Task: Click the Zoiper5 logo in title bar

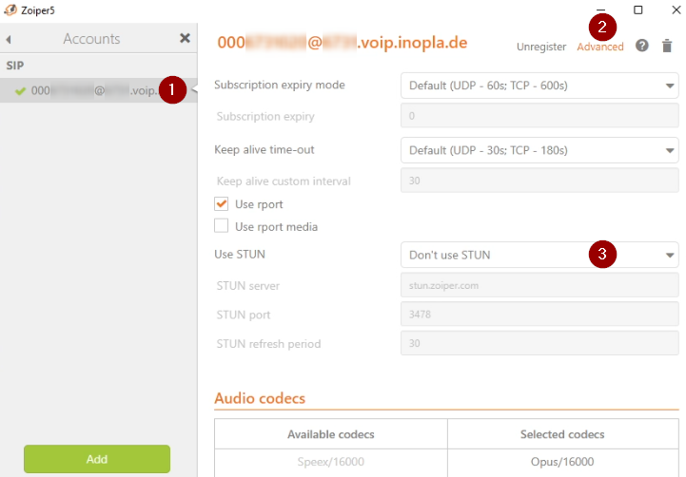Action: point(10,9)
